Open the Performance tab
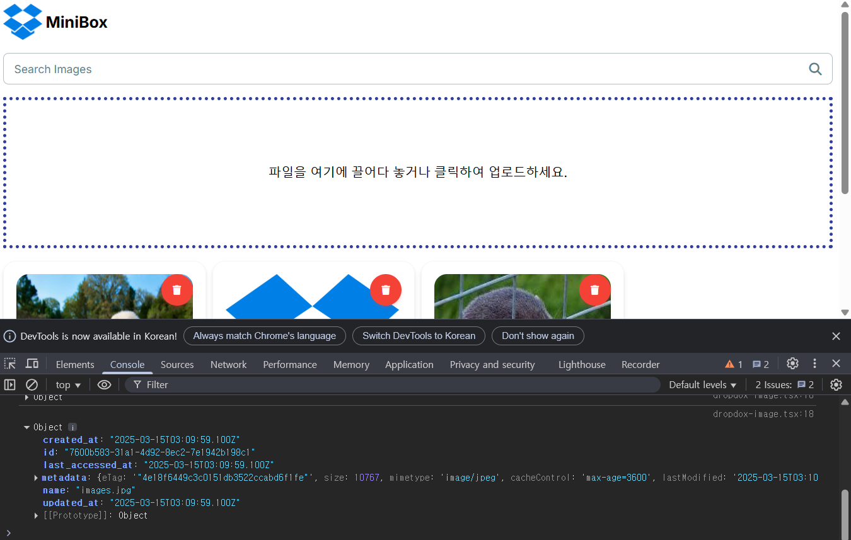 click(290, 364)
